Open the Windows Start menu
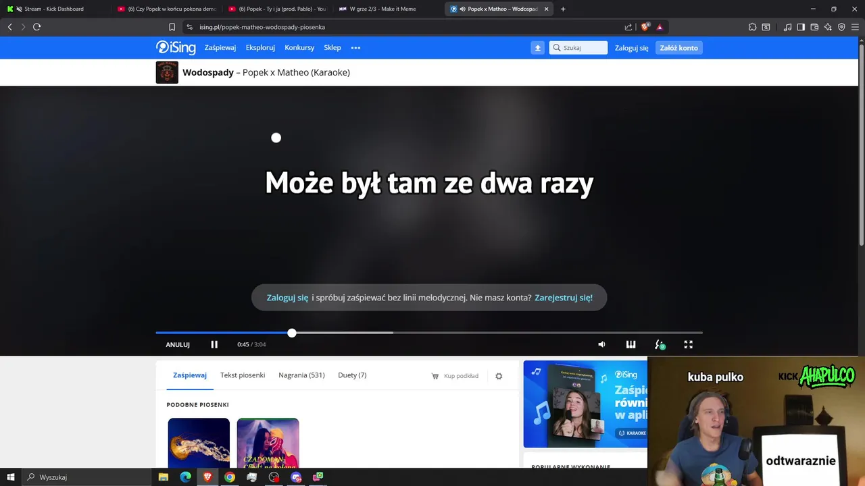 11,477
